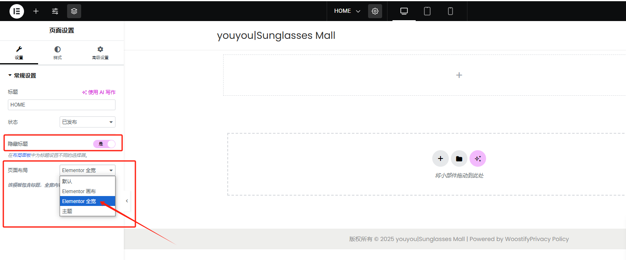The image size is (626, 260).
Task: Choose 主题 from layout list
Action: tap(67, 211)
